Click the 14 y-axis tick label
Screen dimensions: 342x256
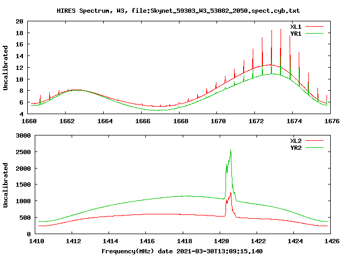(19, 56)
